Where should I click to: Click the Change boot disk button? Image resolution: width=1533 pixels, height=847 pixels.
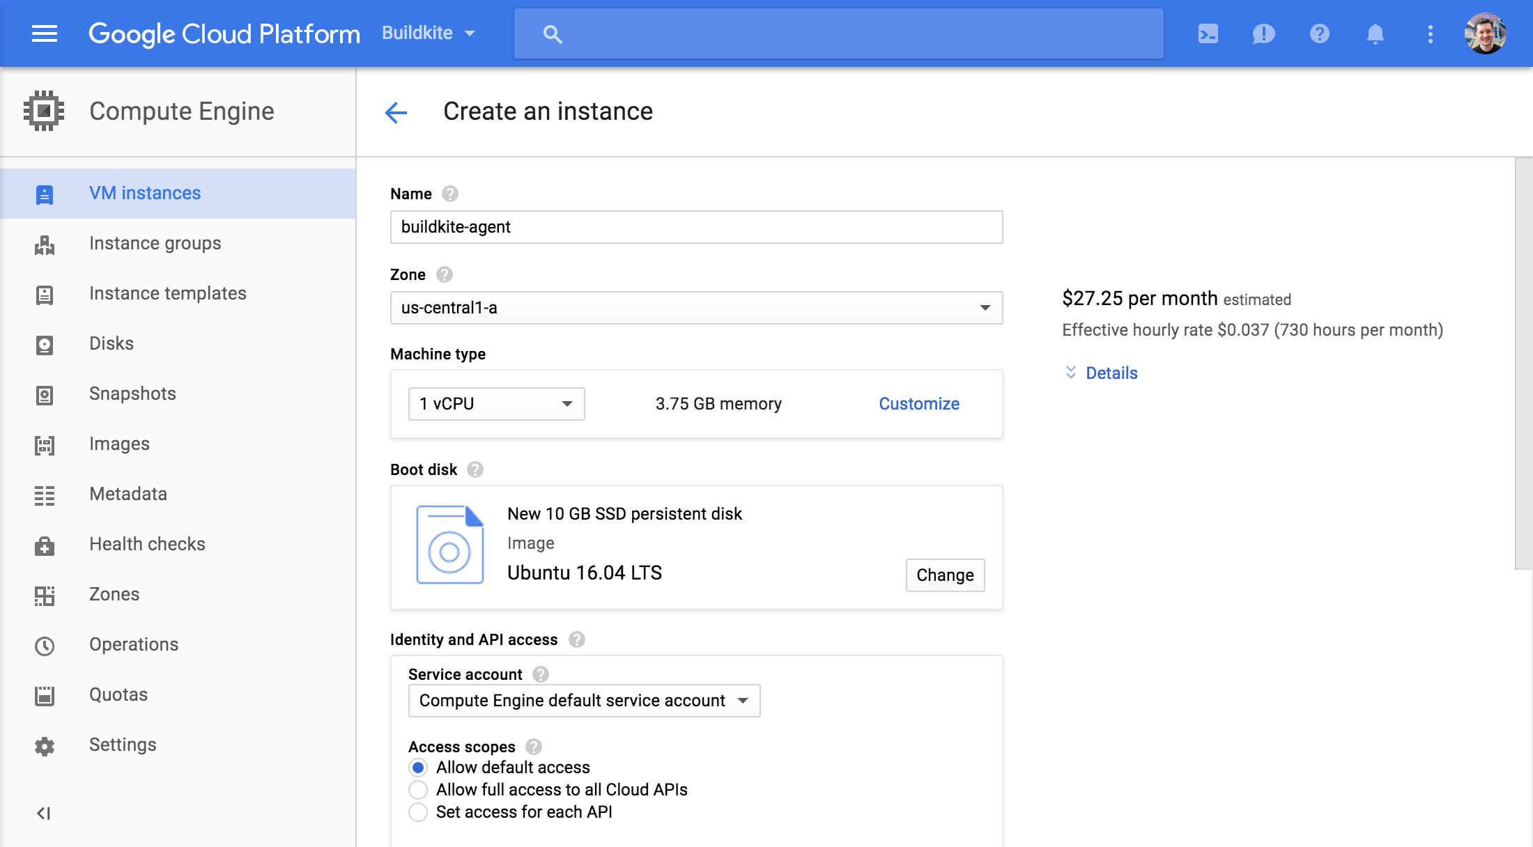[x=945, y=575]
